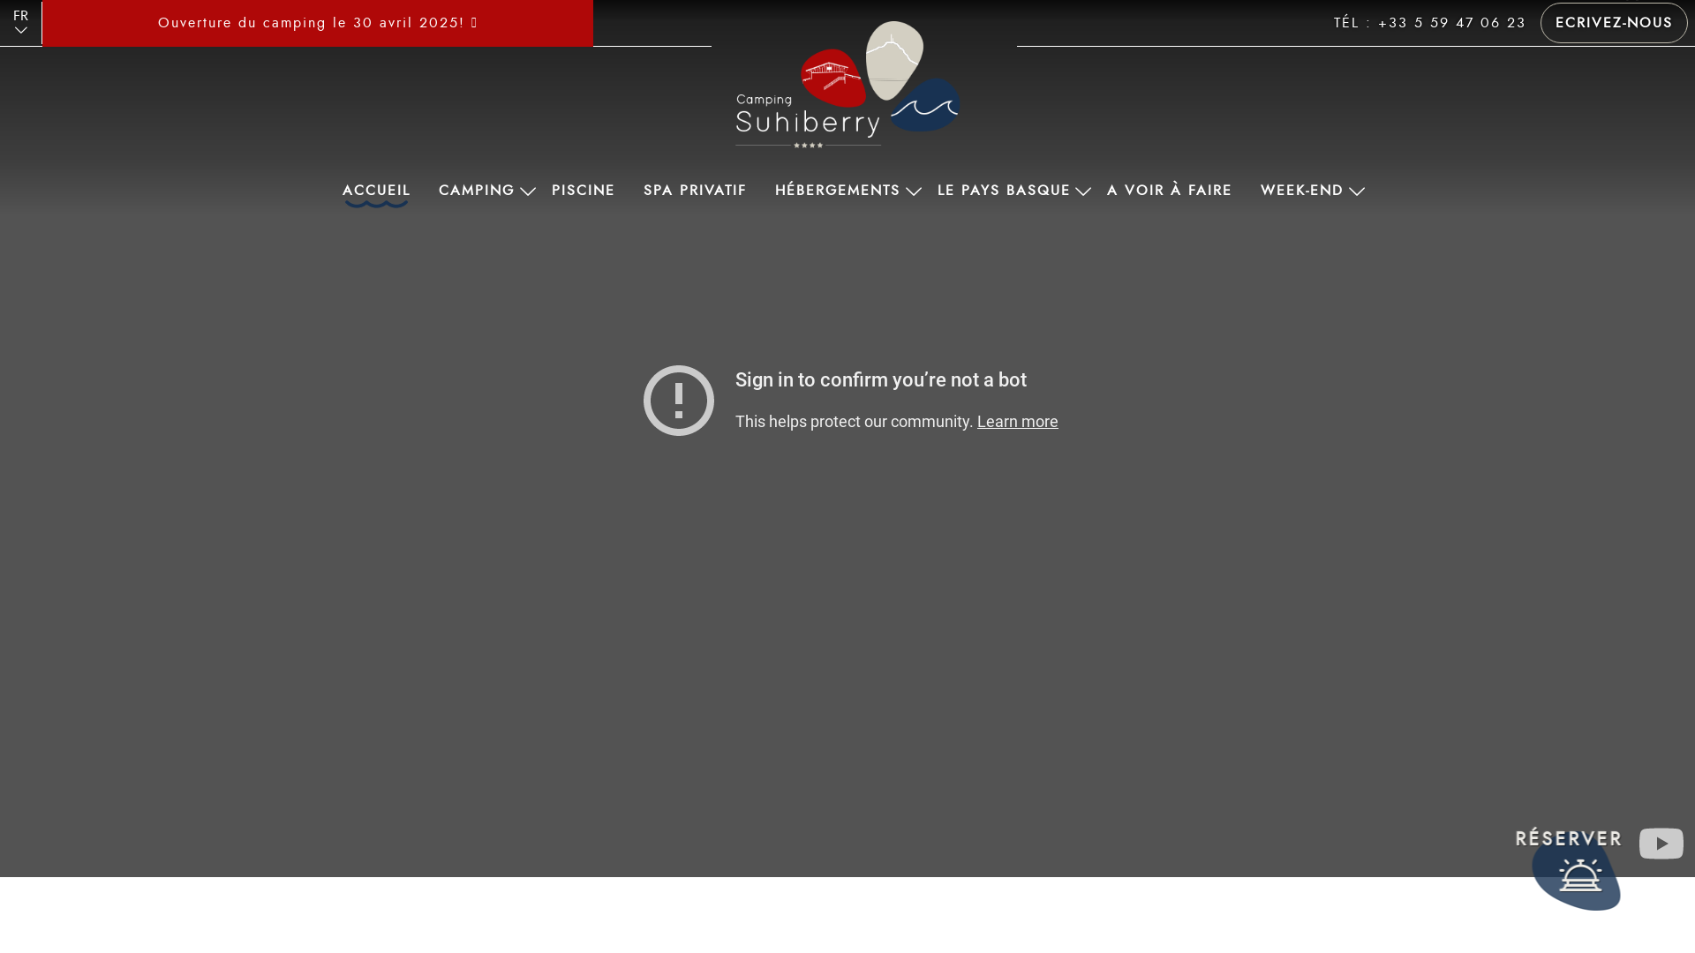The image size is (1695, 953).
Task: Click the blue reservation bell icon
Action: coord(1578,876)
